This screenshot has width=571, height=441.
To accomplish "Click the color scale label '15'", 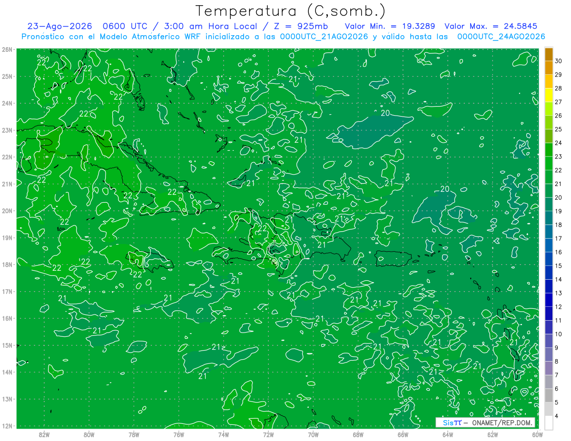I will click(558, 265).
